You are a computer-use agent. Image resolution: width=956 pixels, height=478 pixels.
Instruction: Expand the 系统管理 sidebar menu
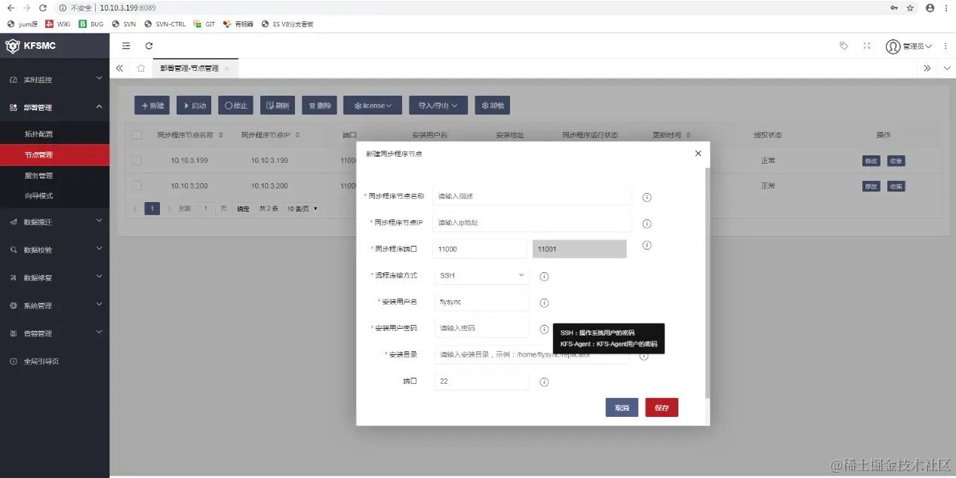click(x=54, y=305)
